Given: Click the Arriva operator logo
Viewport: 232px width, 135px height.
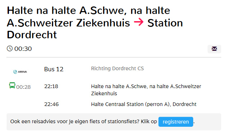Looking at the screenshot, I should pos(20,72).
